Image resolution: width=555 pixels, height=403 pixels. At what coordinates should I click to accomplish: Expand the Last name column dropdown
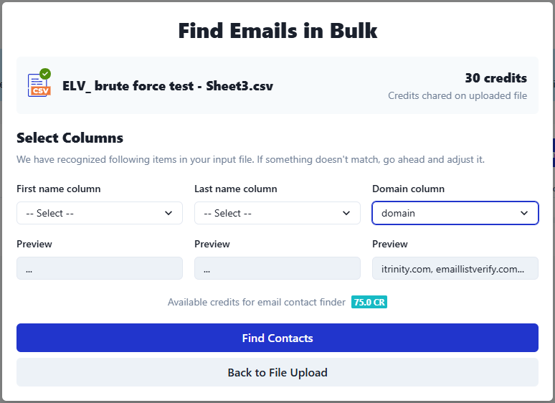pos(277,213)
